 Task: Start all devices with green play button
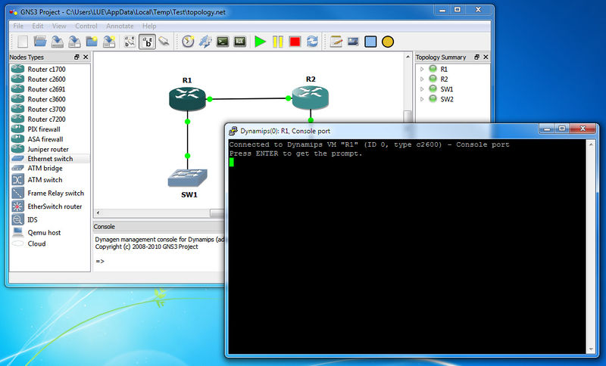pyautogui.click(x=260, y=42)
